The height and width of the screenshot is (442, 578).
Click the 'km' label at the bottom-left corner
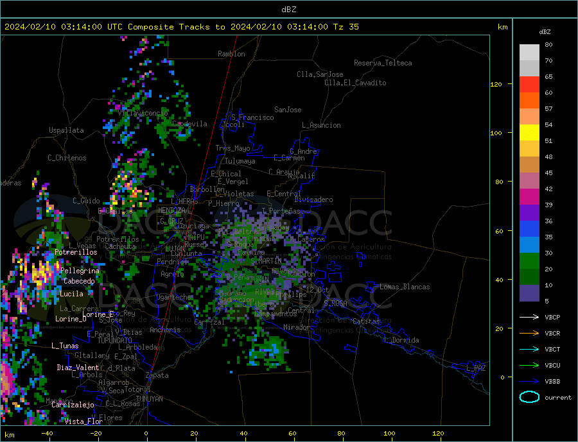tap(9, 435)
